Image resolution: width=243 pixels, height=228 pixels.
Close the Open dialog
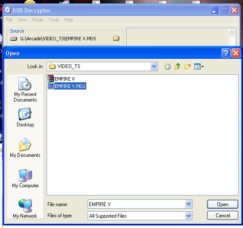pyautogui.click(x=236, y=53)
